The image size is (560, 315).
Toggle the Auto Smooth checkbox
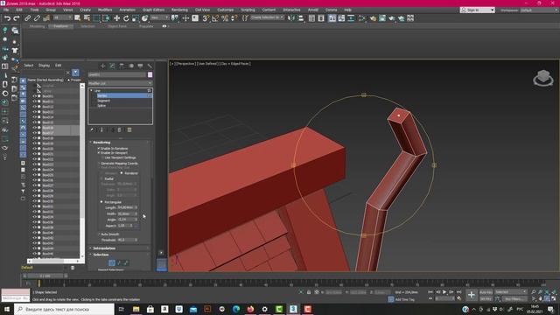pos(99,234)
